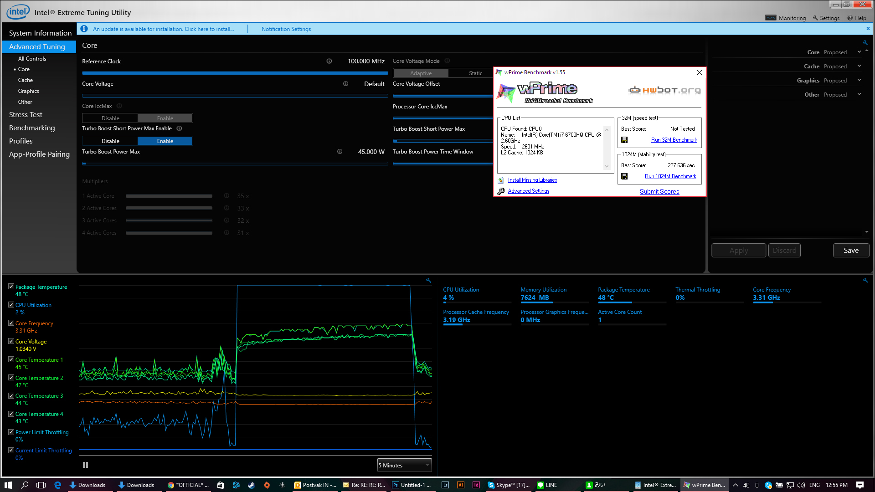Show Core IccMax info icon

tap(119, 106)
